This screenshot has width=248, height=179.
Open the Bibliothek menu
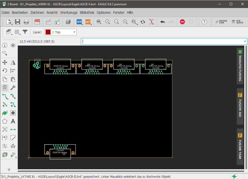point(87,13)
